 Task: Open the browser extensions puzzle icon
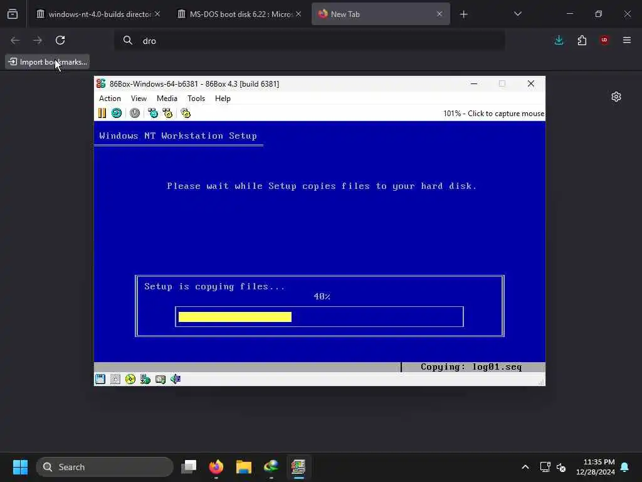pos(582,40)
